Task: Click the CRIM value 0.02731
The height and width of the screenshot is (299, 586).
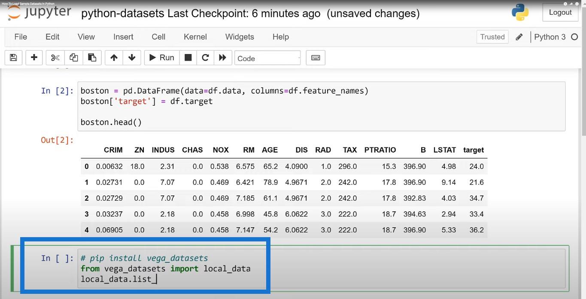Action: point(109,182)
